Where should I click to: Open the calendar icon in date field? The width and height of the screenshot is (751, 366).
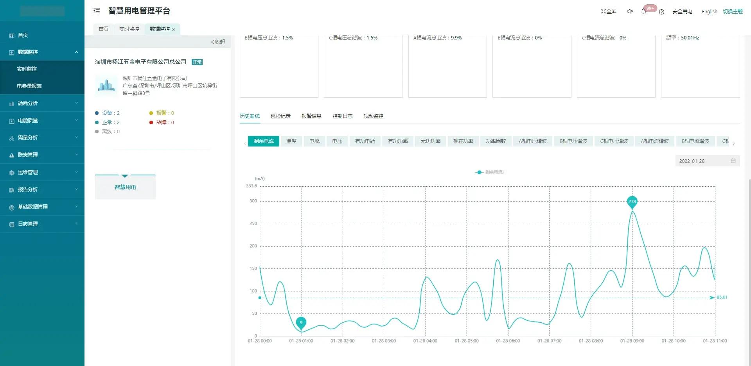pos(733,161)
